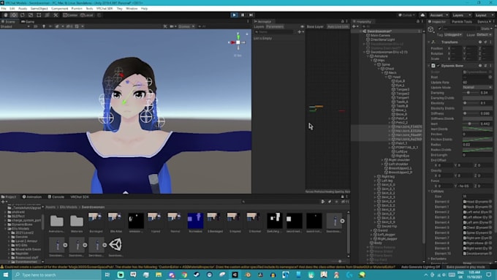Select the Rect transform tool
The width and height of the screenshot is (497, 280).
coord(39,15)
